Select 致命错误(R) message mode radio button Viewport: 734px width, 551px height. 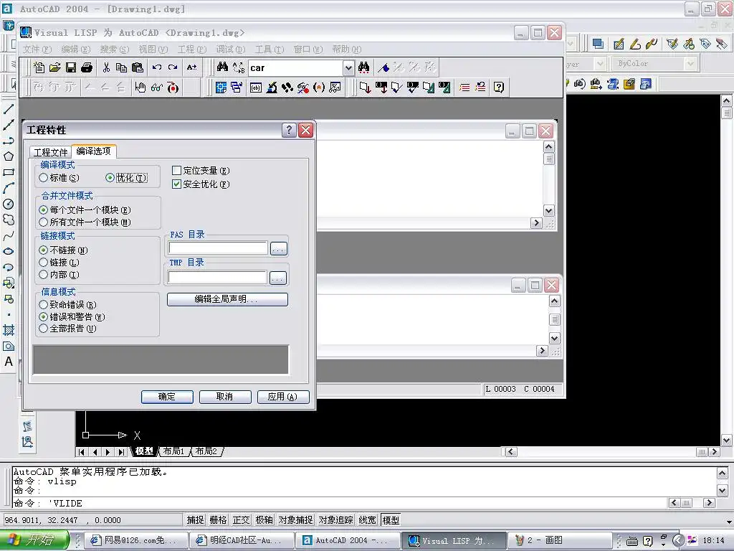68,304
